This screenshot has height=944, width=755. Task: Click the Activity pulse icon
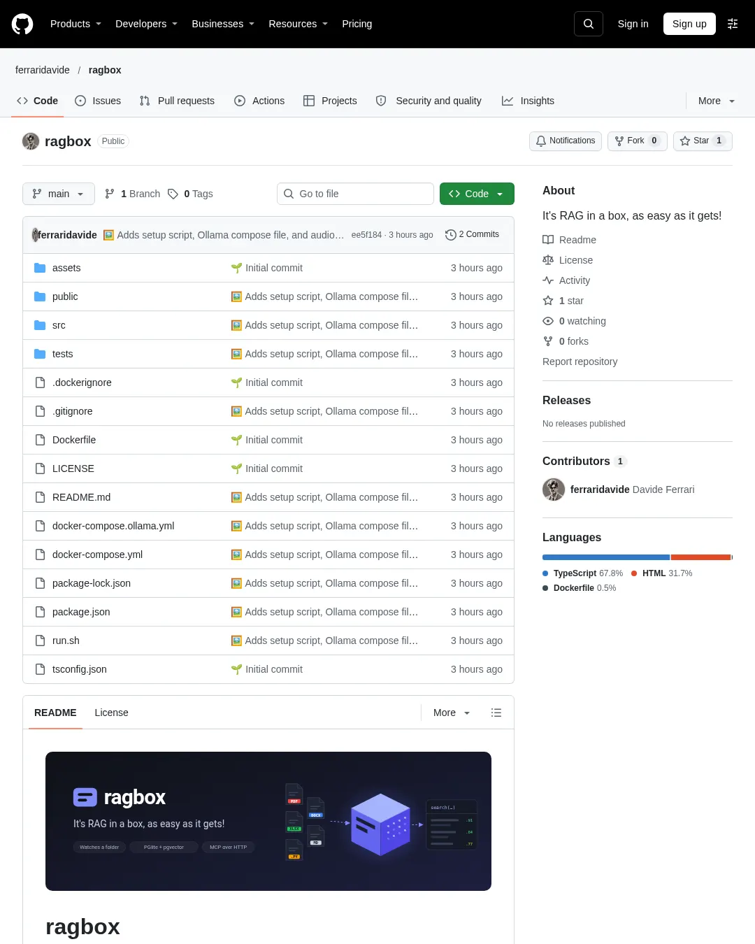pyautogui.click(x=548, y=280)
